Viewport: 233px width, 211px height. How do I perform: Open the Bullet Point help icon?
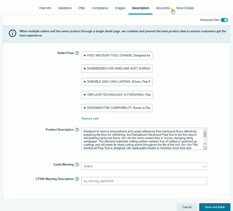[x=77, y=53]
